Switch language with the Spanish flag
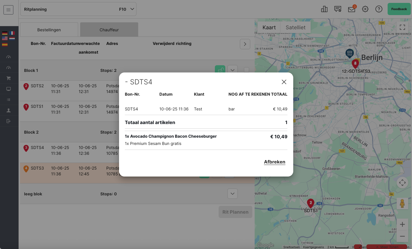412x249 pixels. [x=5, y=44]
